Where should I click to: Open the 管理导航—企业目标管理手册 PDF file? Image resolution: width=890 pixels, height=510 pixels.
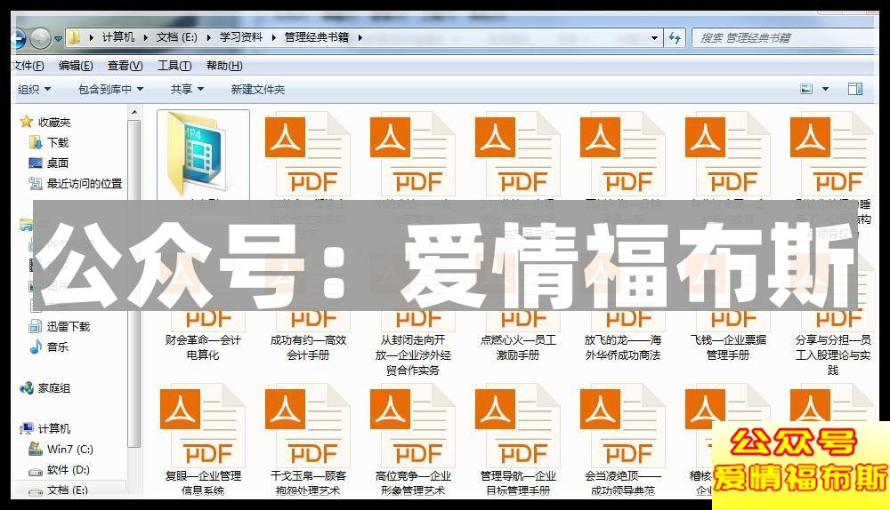518,426
